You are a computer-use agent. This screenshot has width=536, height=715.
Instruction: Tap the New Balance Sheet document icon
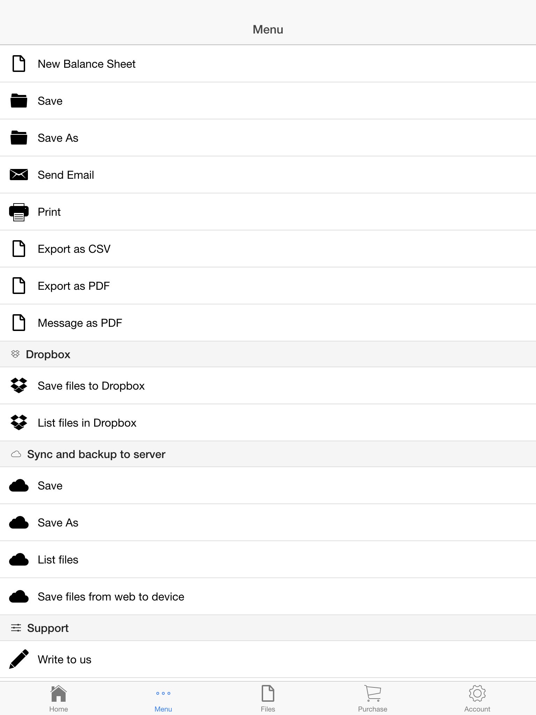19,64
